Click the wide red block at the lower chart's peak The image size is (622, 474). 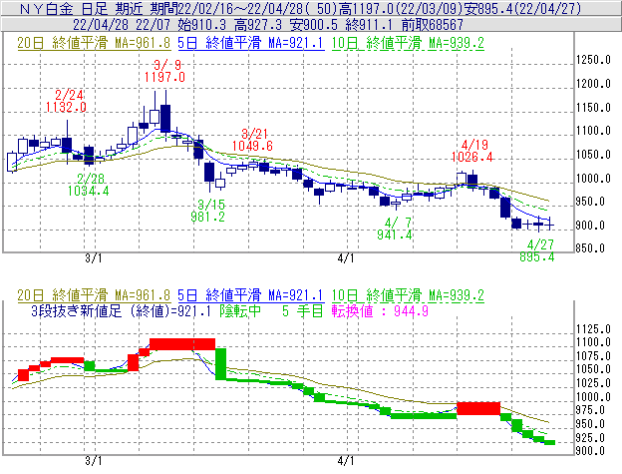coord(181,344)
